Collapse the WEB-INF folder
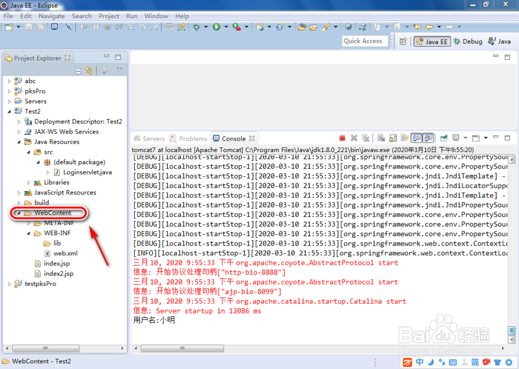519x369 pixels. click(29, 234)
